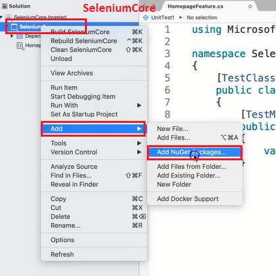This screenshot has width=276, height=276.
Task: Select Set As Startup Project
Action: tap(94, 114)
